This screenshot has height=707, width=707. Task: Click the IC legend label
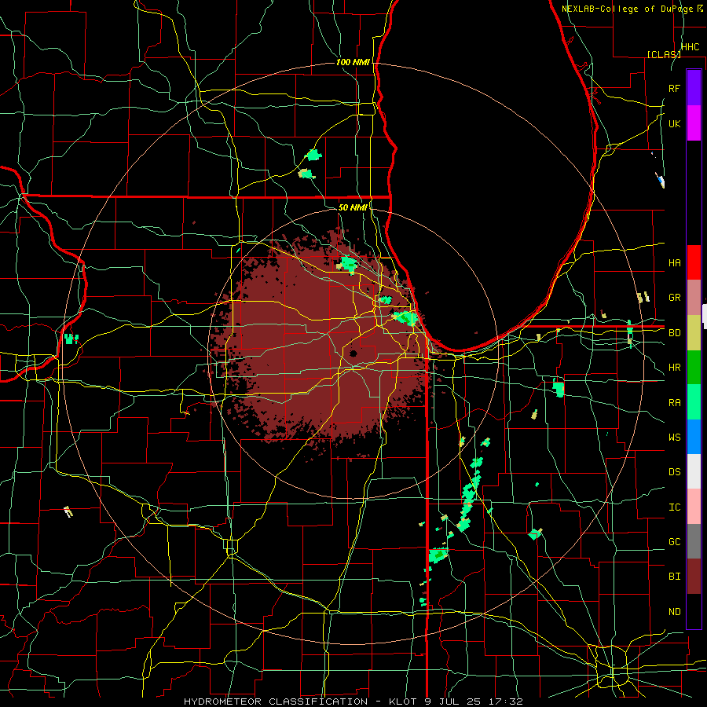[674, 507]
